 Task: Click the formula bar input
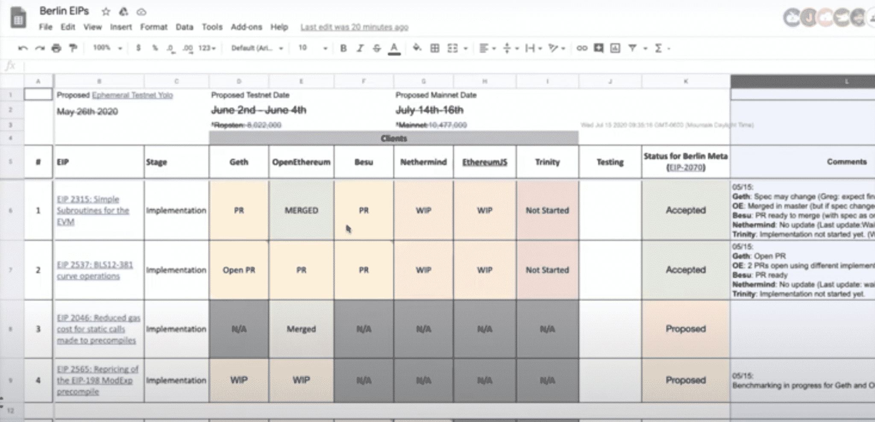pos(449,66)
